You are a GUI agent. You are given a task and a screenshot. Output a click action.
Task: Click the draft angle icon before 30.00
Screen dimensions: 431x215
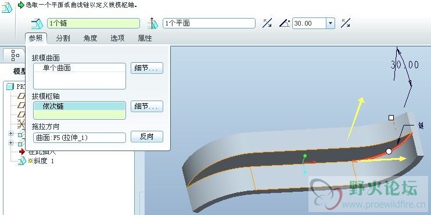click(x=285, y=23)
